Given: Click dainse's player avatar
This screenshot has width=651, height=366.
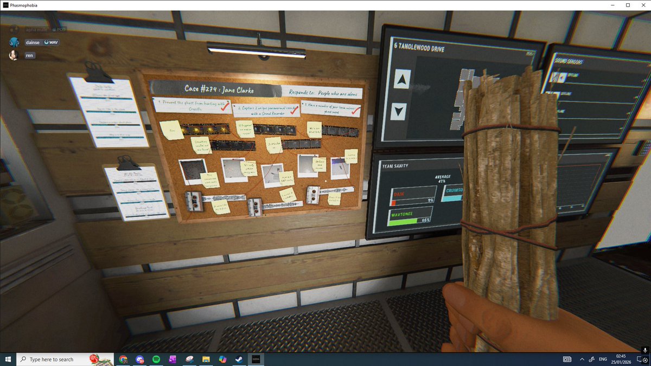Looking at the screenshot, I should click(15, 42).
